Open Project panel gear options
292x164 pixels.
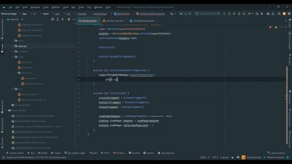tap(69, 19)
